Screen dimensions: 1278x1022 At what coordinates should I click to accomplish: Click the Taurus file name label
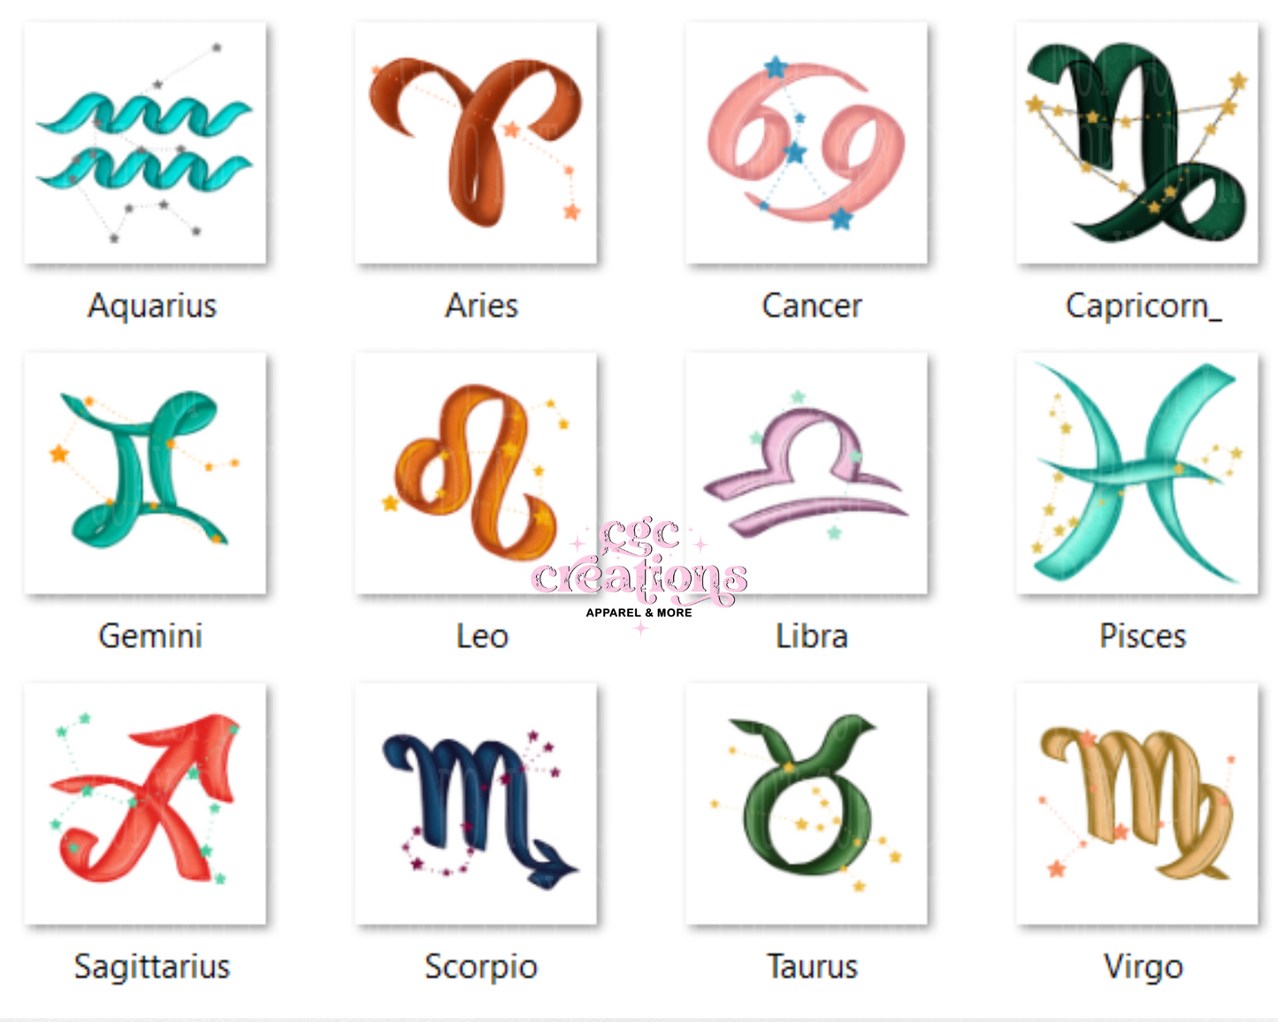click(813, 966)
